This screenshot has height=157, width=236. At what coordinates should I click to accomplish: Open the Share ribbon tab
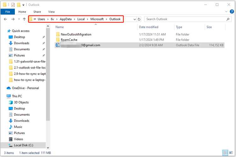37,12
